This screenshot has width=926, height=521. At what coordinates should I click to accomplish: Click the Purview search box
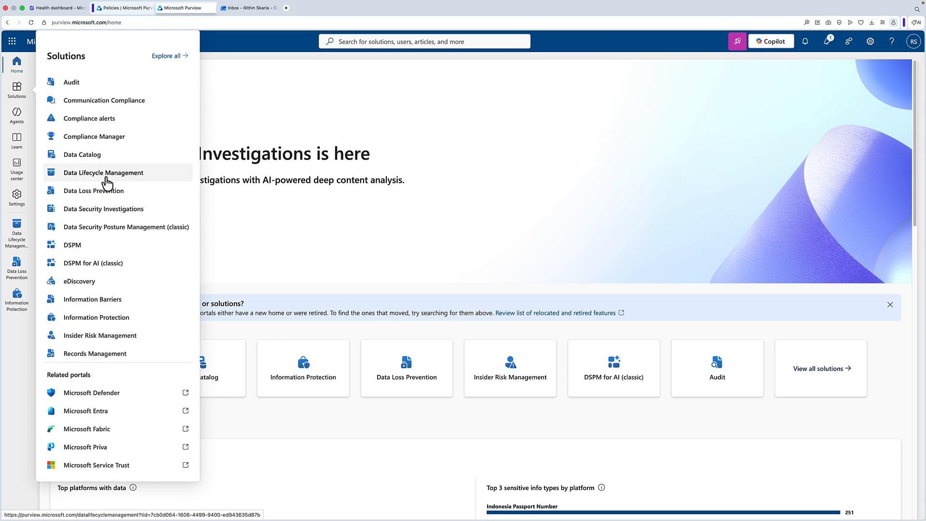click(424, 41)
